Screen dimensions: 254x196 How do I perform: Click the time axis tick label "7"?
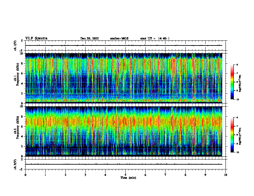click(x=165, y=175)
